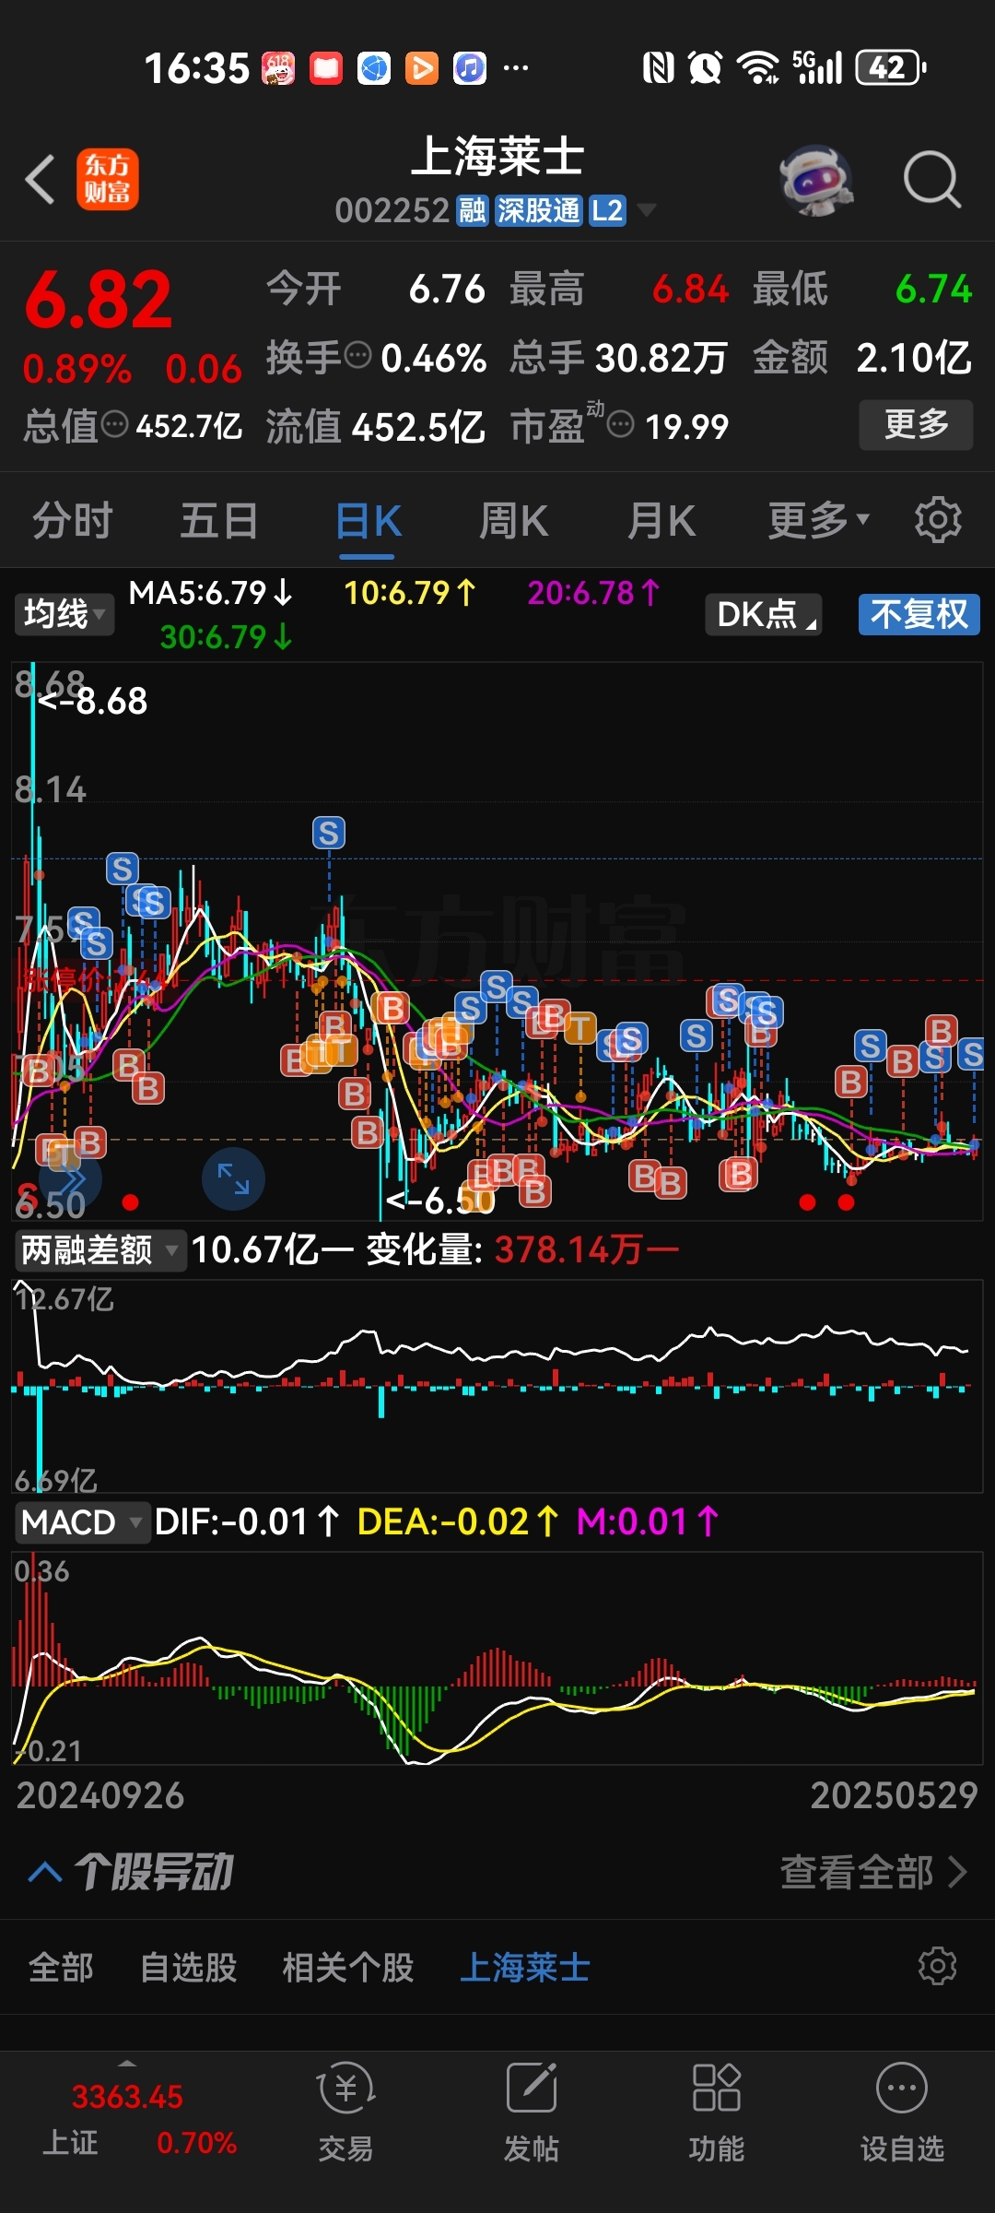Open 交易 trade icon
Image resolution: width=995 pixels, height=2213 pixels.
tap(345, 2112)
